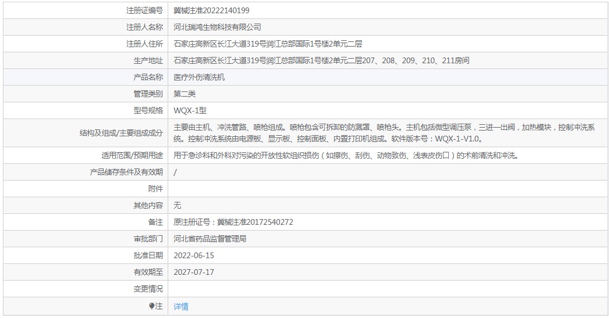Click the 产品储存条件及有效期 row label
The image size is (609, 318).
126,172
